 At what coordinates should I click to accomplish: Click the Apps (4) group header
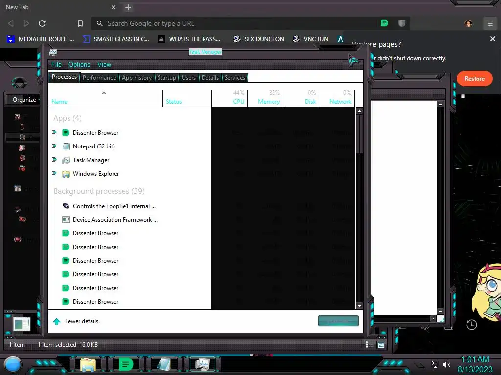pos(68,118)
